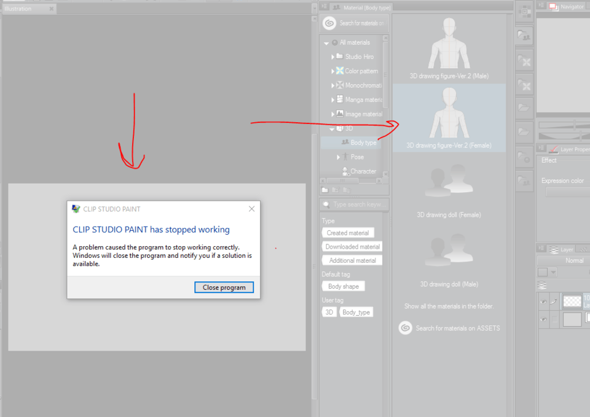This screenshot has width=590, height=417.
Task: Select the Layer Property tab
Action: (568, 149)
